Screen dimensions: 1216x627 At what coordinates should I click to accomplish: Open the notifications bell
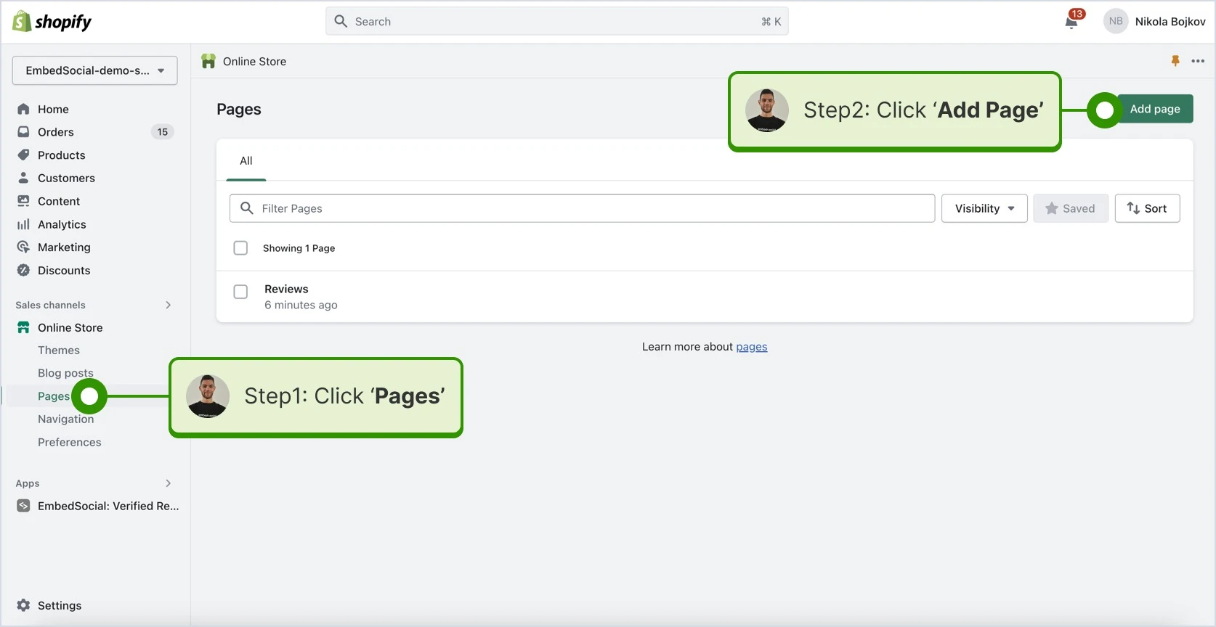[x=1071, y=22]
